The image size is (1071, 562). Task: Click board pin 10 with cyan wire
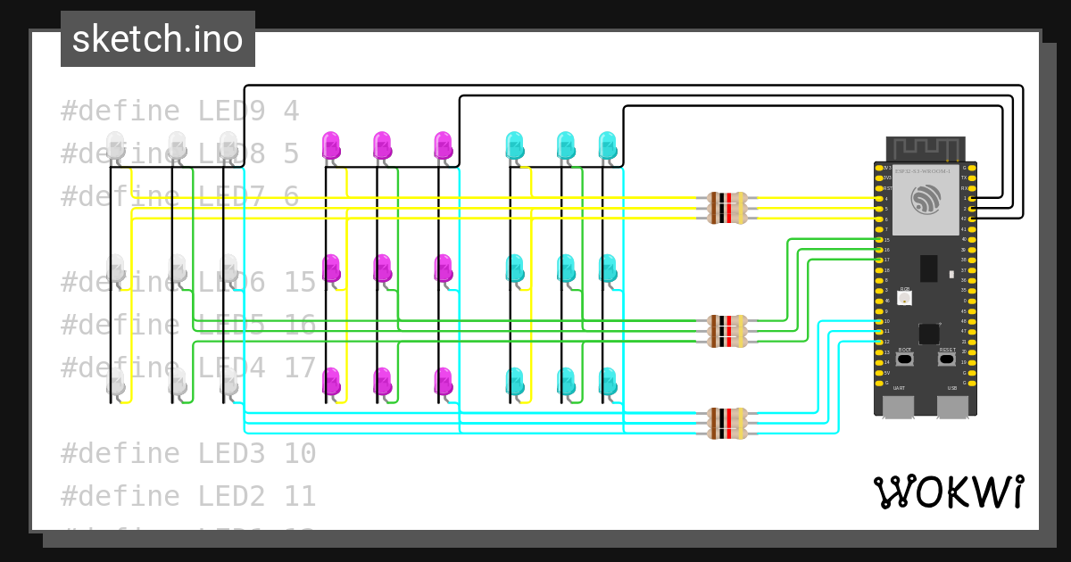click(x=878, y=321)
